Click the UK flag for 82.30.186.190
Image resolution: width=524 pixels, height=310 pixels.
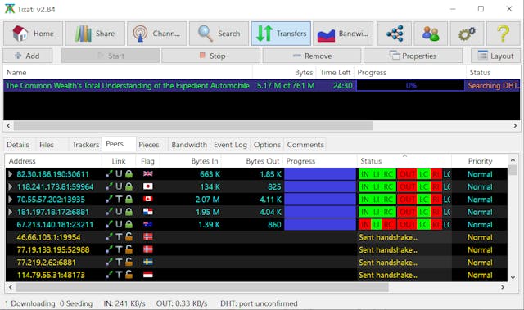[x=147, y=173]
